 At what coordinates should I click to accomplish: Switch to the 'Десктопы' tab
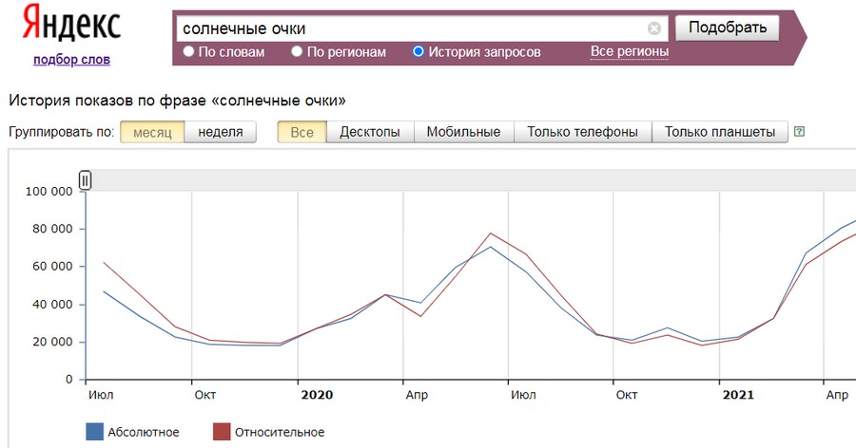pyautogui.click(x=369, y=132)
